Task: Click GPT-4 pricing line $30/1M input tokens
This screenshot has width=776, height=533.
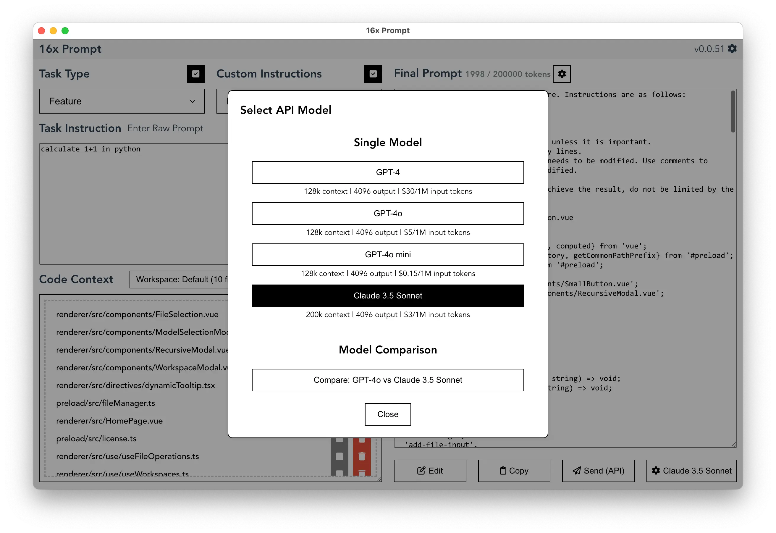Action: pos(388,191)
